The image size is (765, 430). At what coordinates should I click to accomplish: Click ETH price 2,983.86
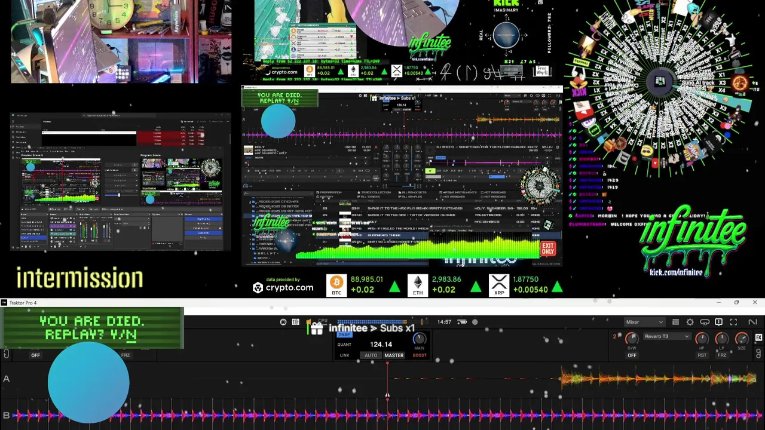[446, 279]
